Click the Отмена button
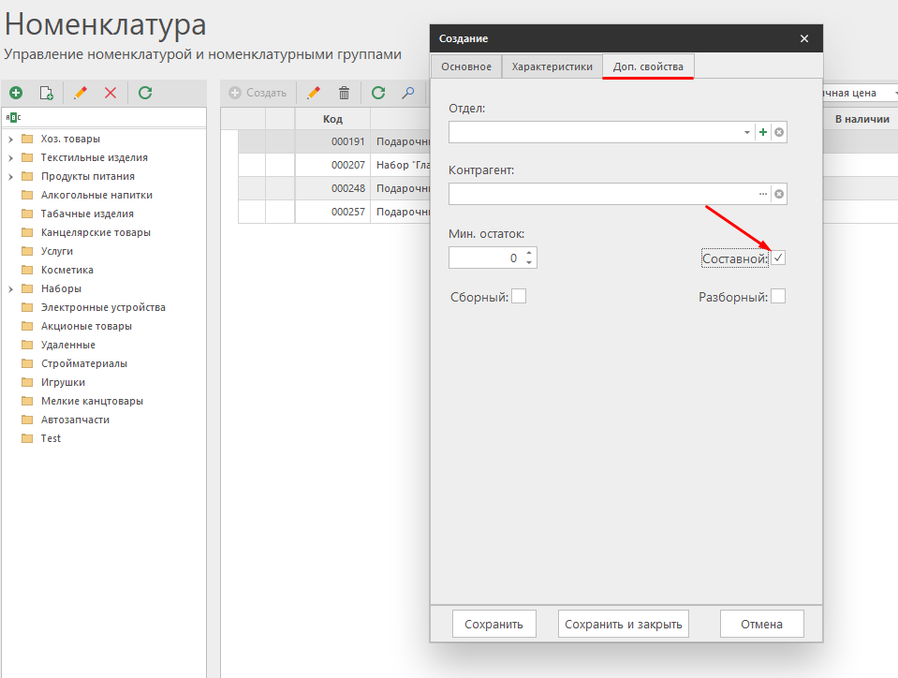Image resolution: width=898 pixels, height=678 pixels. 762,624
